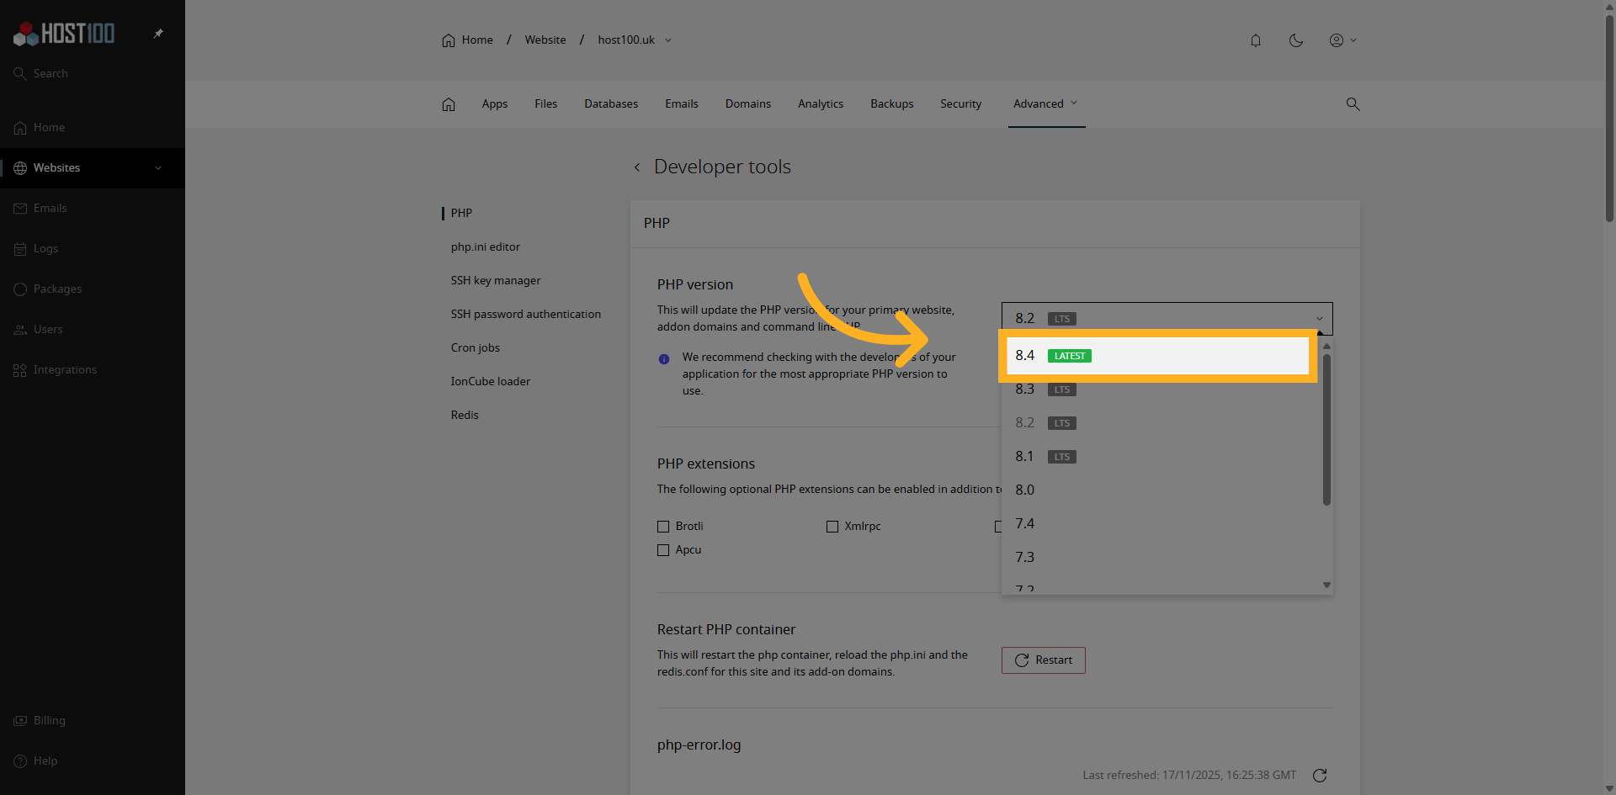
Task: Select PHP 8.3 LTS option
Action: point(1161,390)
